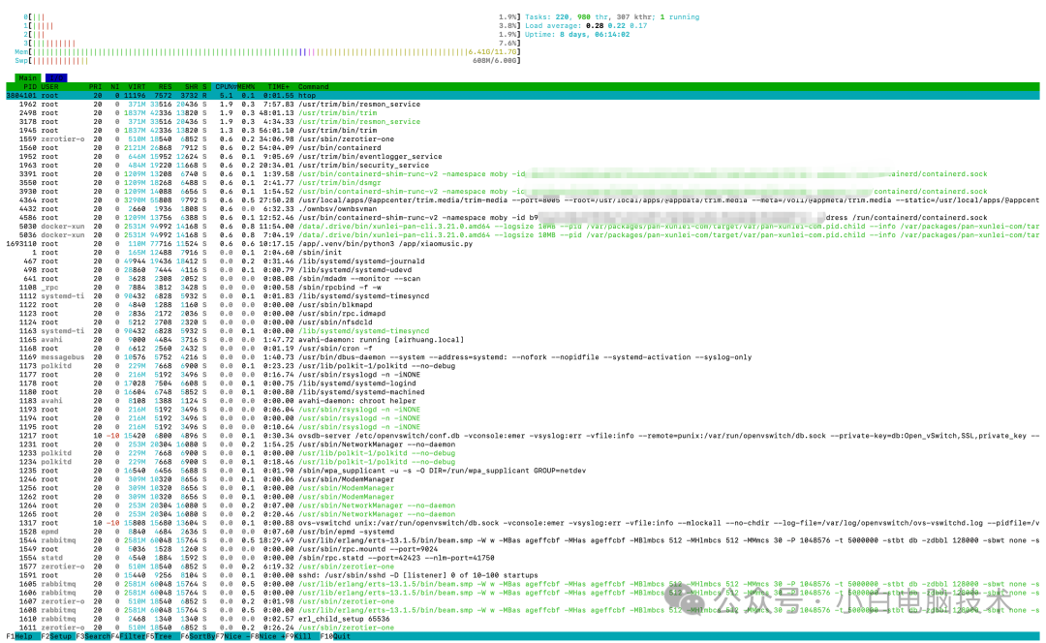
Task: Open F6 SortBy options
Action: [198, 636]
